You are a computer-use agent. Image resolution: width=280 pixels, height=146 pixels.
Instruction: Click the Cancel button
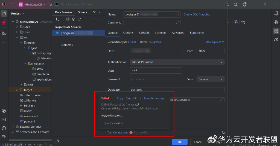pos(198,142)
